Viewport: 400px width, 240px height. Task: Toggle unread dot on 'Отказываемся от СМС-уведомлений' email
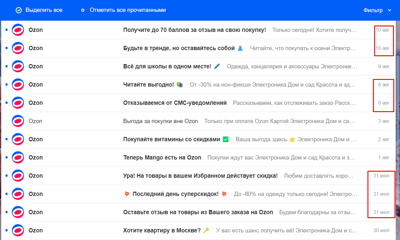point(7,103)
